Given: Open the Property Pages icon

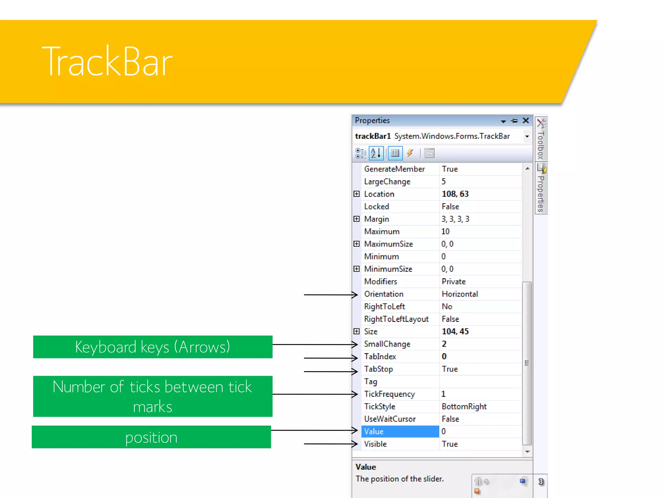Looking at the screenshot, I should [x=429, y=153].
